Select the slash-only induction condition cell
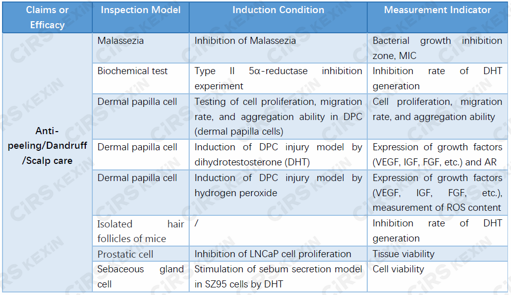Image resolution: width=511 pixels, height=295 pixels. point(278,231)
